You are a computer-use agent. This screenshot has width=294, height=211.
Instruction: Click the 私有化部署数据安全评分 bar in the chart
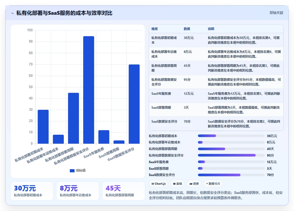(x=89, y=90)
